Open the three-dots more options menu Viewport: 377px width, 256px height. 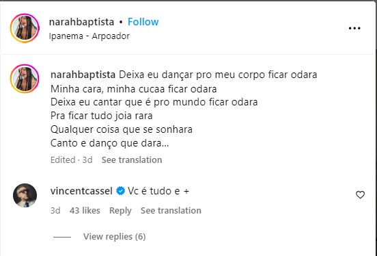tap(354, 28)
